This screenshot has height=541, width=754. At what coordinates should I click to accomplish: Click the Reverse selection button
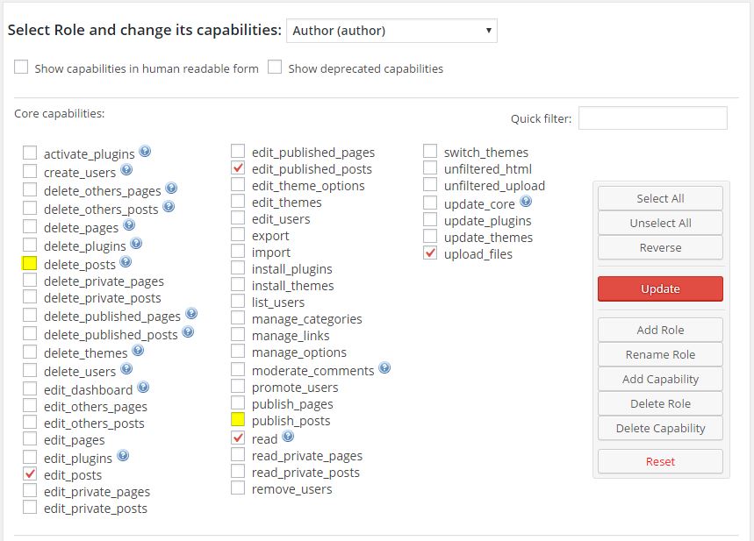tap(660, 247)
